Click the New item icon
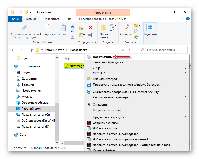The width and height of the screenshot is (199, 159). pos(112,26)
